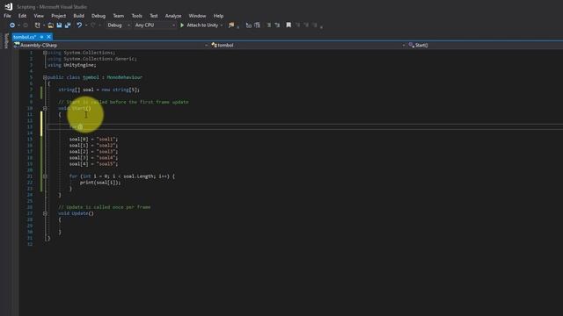Open the Test menu

point(154,16)
